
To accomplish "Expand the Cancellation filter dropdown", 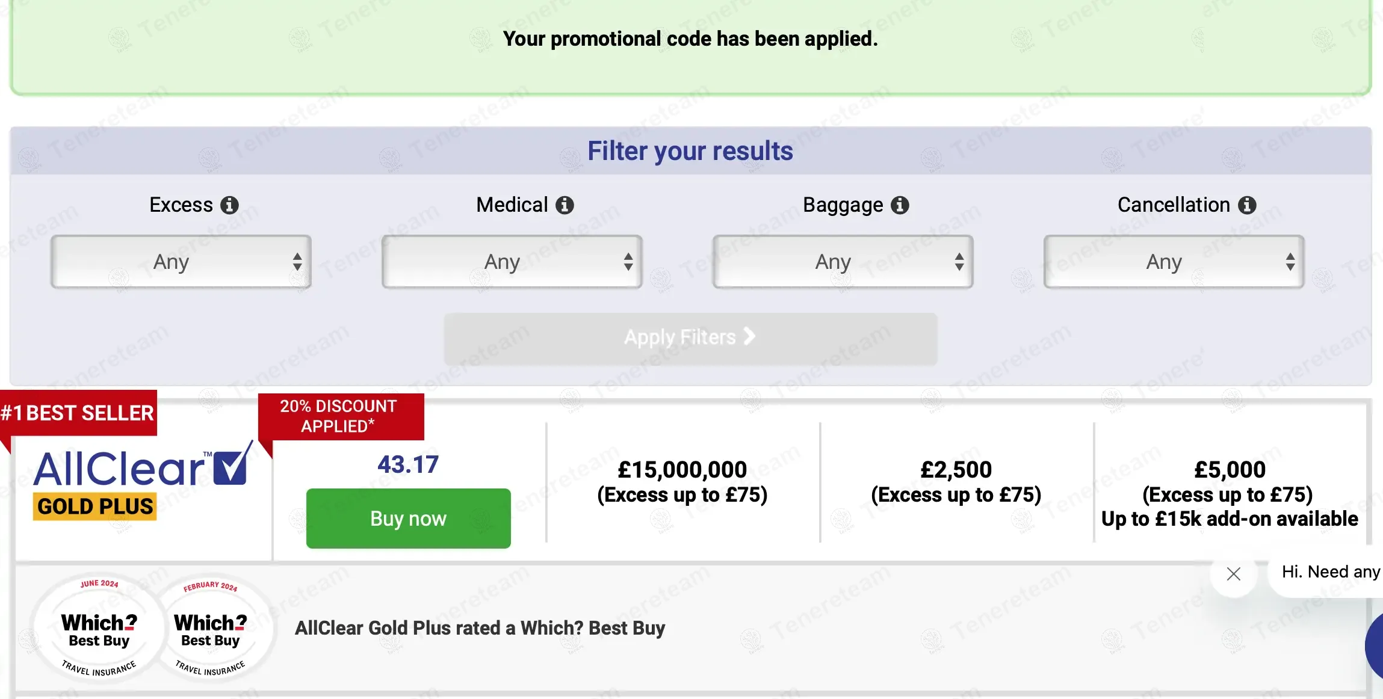I will point(1174,262).
